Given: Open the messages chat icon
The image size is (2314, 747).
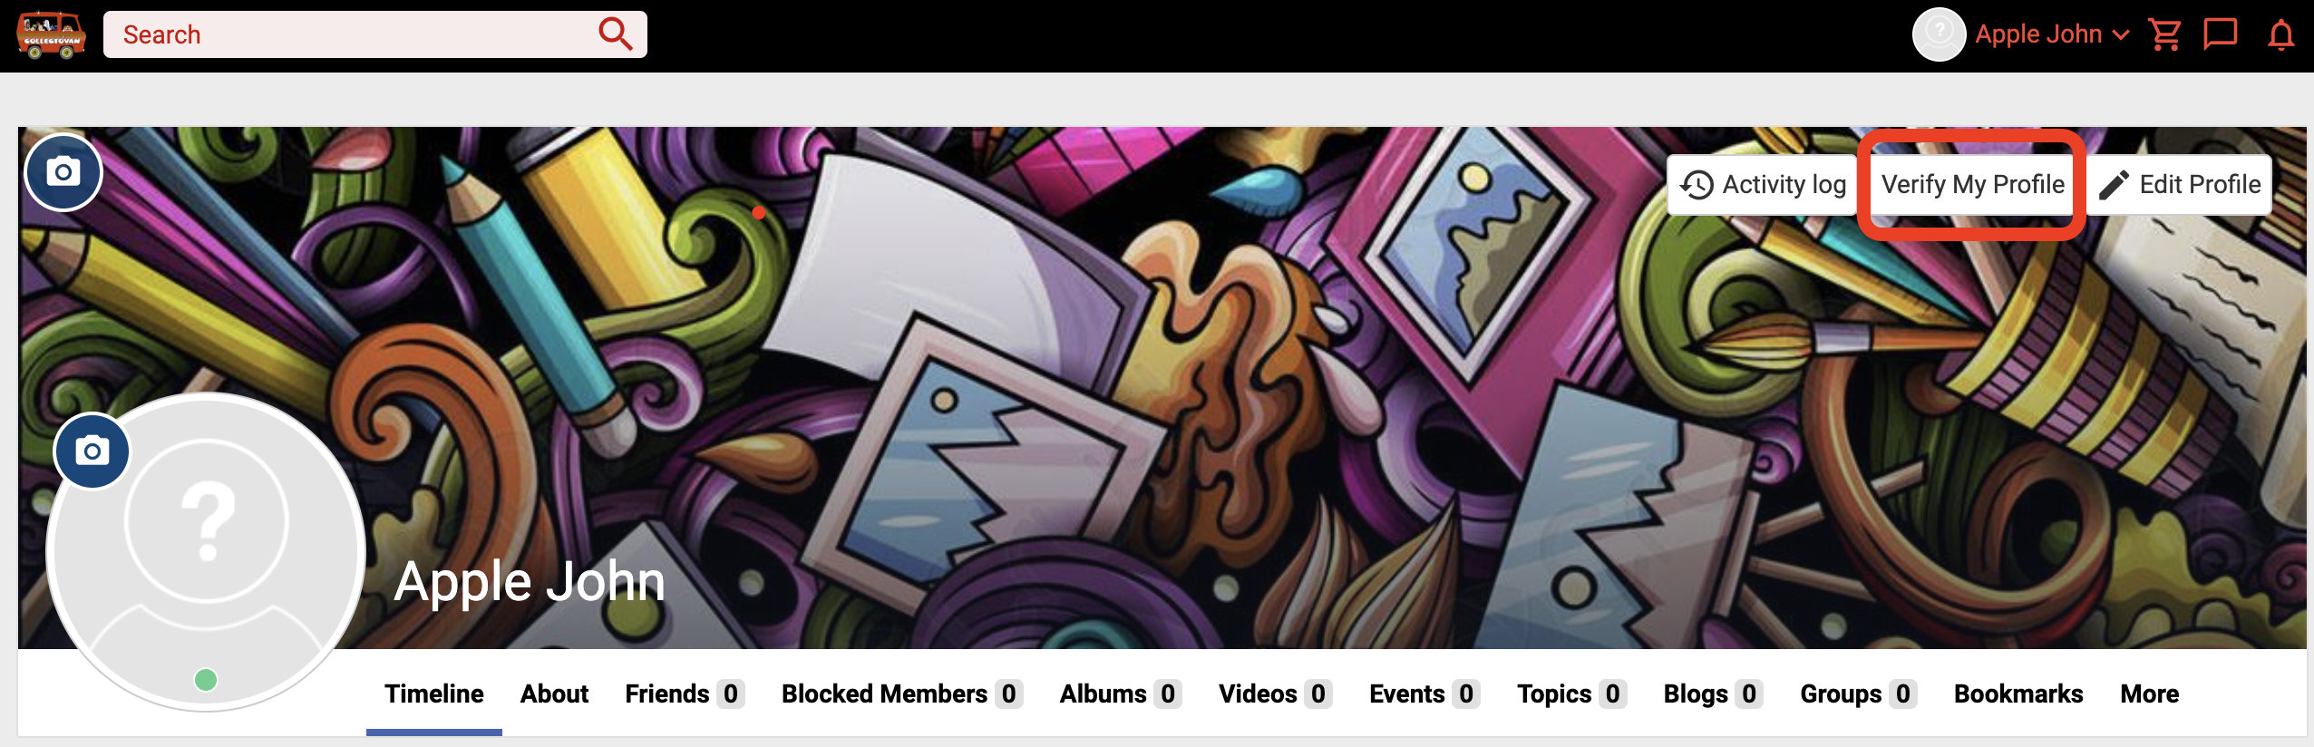Looking at the screenshot, I should pos(2221,35).
